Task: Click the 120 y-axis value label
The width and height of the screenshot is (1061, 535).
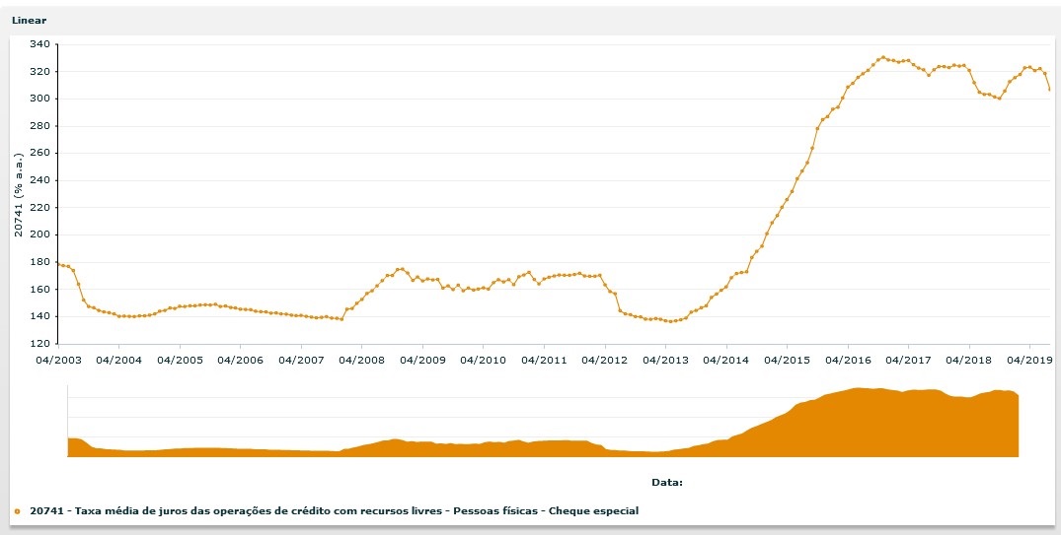Action: [39, 344]
